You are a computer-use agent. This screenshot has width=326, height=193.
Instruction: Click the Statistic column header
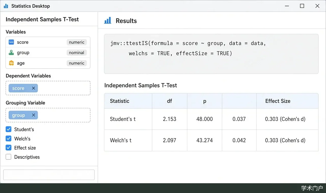pos(128,101)
